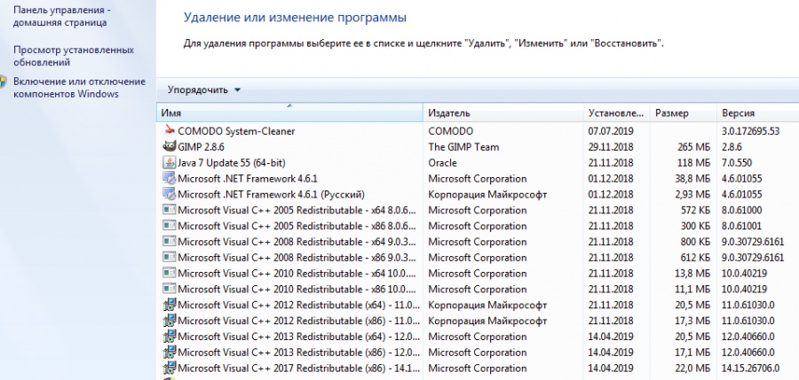Select GIMP 2.8.6 program name
Viewport: 799px width, 380px height.
(201, 147)
